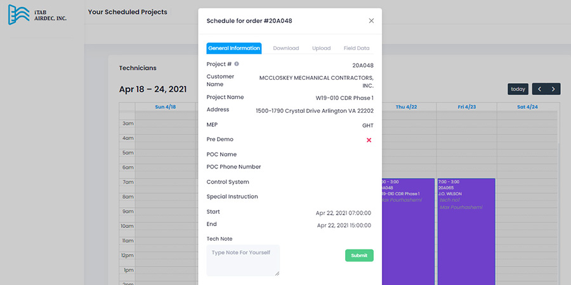Click the Thu 4/22 column header
The width and height of the screenshot is (571, 285).
[407, 107]
